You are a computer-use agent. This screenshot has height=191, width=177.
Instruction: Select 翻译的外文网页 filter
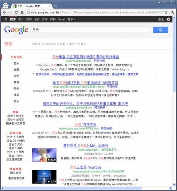(x=16, y=123)
